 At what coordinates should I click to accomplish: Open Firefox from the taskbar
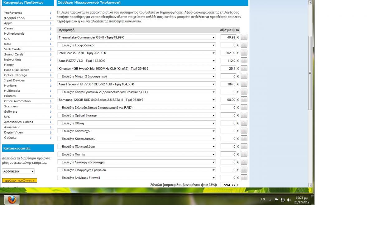[x=12, y=200]
